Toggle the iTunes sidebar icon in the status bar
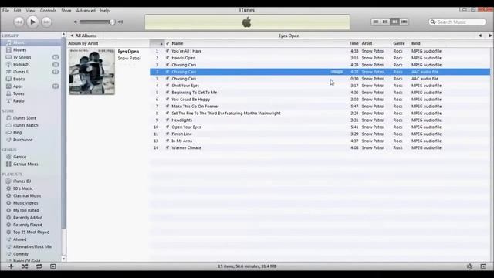This screenshot has height=278, width=494. click(483, 266)
